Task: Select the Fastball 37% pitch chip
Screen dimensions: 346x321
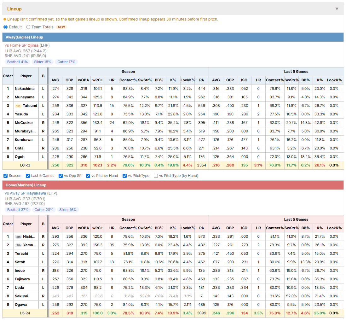Action: point(18,210)
